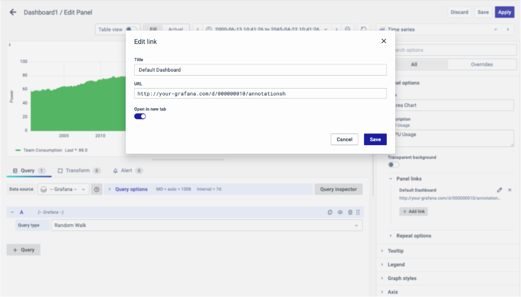This screenshot has width=521, height=297.
Task: Click the Cancel button in dialog
Action: [x=344, y=139]
